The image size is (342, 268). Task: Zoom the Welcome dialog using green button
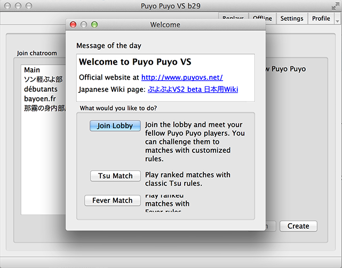[94, 25]
